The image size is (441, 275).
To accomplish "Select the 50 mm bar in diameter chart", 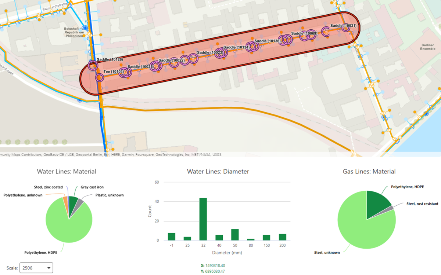I will point(235,235).
